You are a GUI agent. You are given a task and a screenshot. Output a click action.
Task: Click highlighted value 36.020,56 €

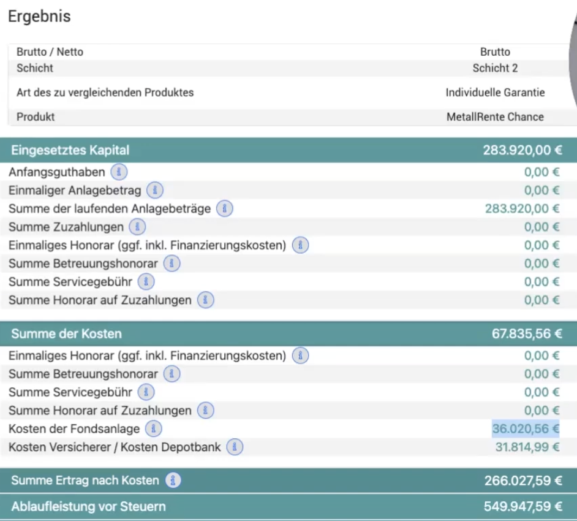526,428
